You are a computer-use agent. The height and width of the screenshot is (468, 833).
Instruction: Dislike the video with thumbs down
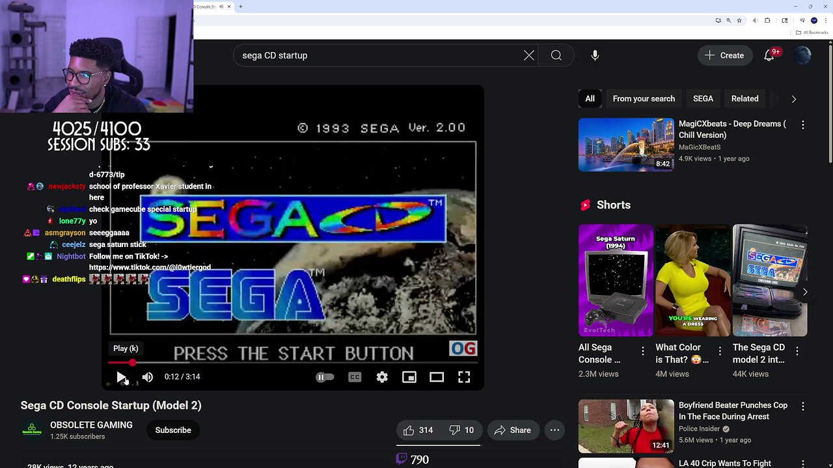click(x=461, y=430)
